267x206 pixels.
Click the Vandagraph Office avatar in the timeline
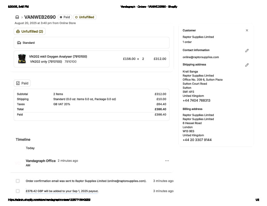18,163
